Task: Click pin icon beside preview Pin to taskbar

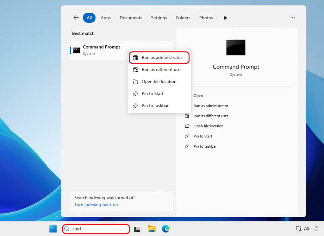Action: 187,146
